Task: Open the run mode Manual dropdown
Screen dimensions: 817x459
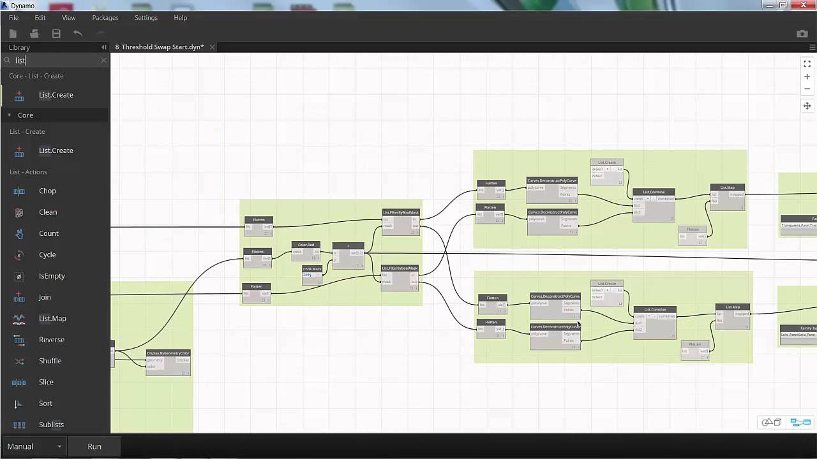Action: [34, 446]
